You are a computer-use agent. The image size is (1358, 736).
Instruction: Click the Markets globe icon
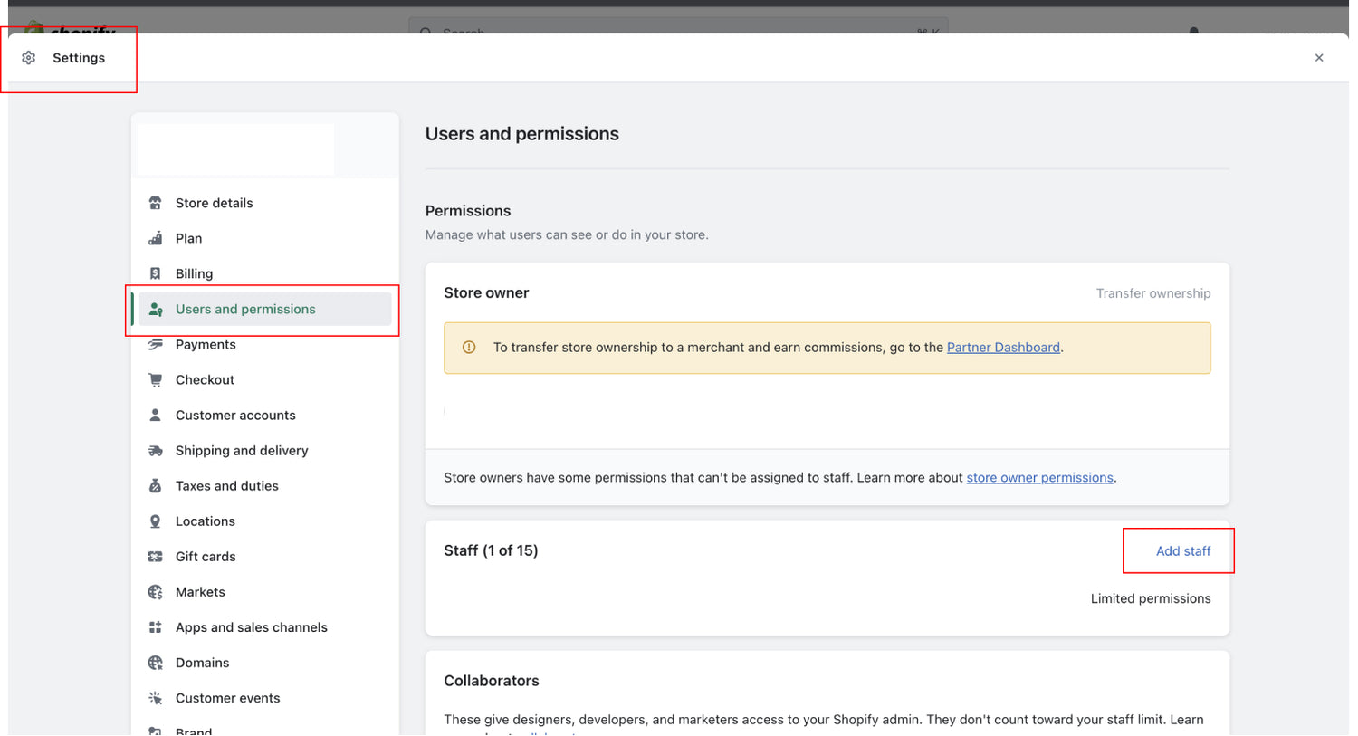[x=155, y=592]
